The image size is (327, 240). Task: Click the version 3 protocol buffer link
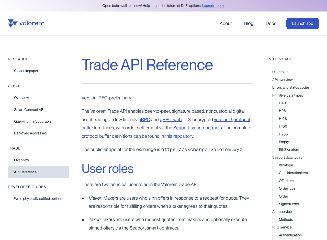tap(232, 120)
